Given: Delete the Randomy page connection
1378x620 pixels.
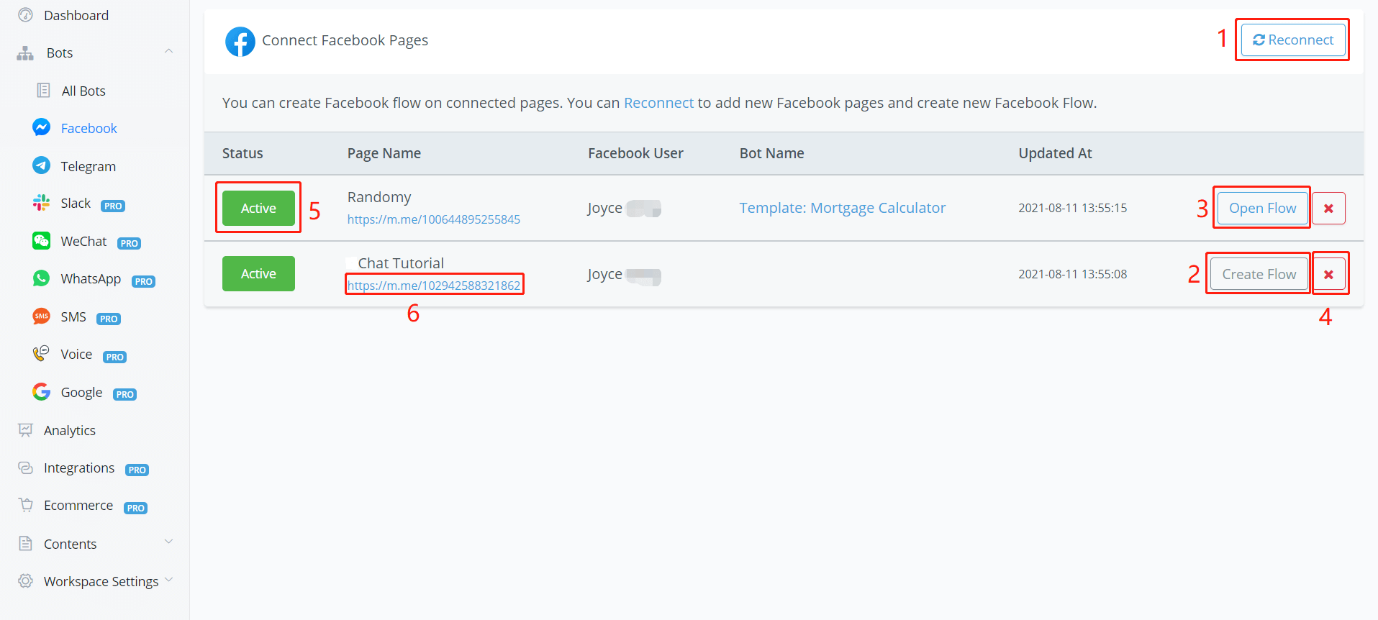Looking at the screenshot, I should (x=1328, y=208).
